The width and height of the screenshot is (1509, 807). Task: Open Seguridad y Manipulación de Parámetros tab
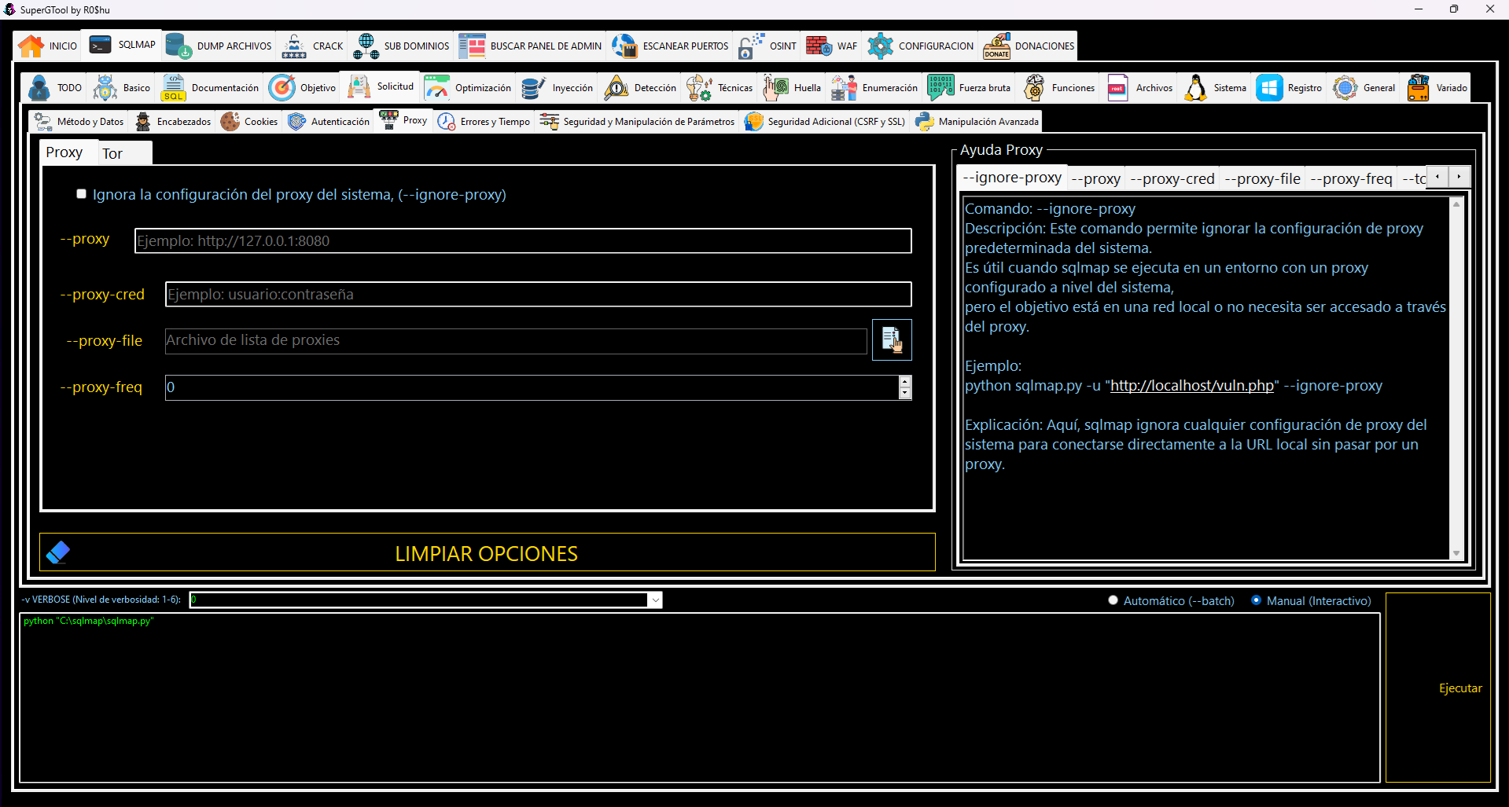pos(637,122)
